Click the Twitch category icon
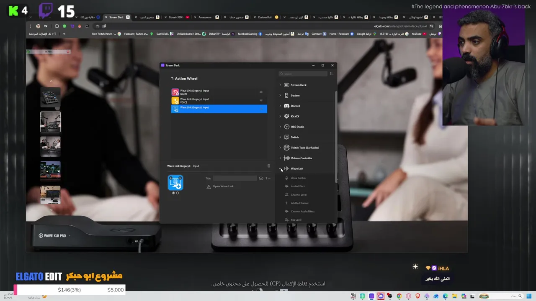 [x=286, y=137]
